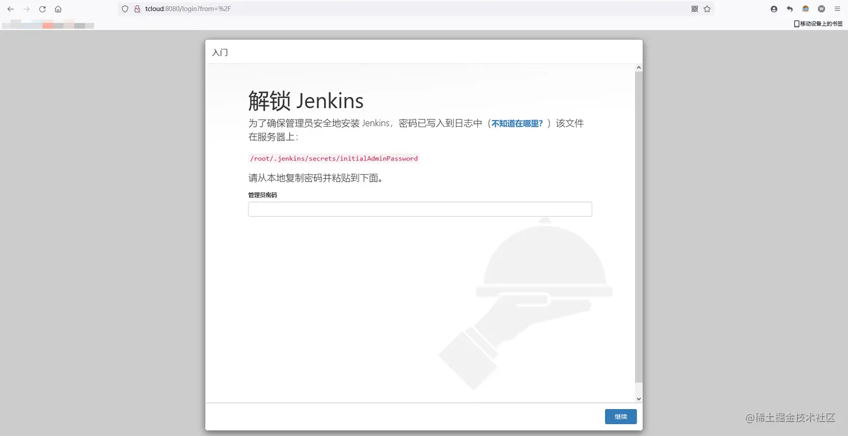This screenshot has height=436, width=848.
Task: Toggle the bookmark star in the address bar
Action: tap(707, 8)
